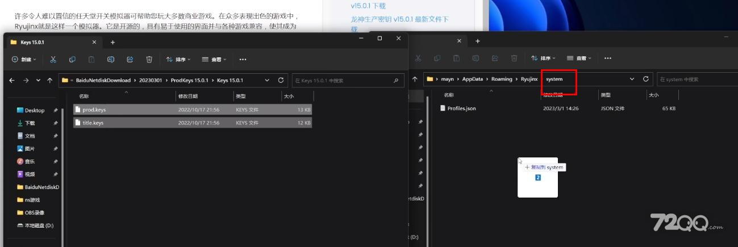Open recent locations chevron in Keys window
738x247 pixels.
[38, 81]
